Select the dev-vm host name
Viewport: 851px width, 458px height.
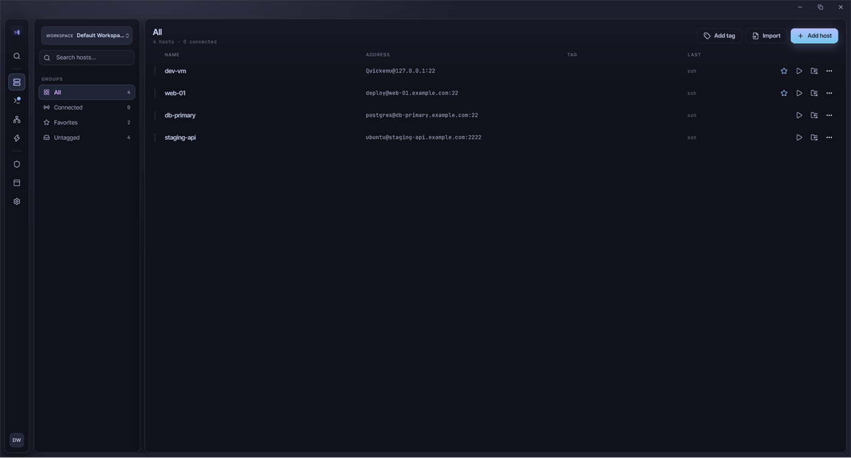pos(175,71)
